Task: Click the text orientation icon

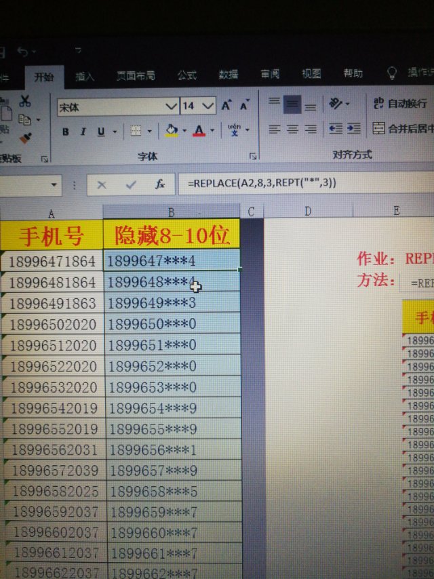Action: pyautogui.click(x=336, y=103)
